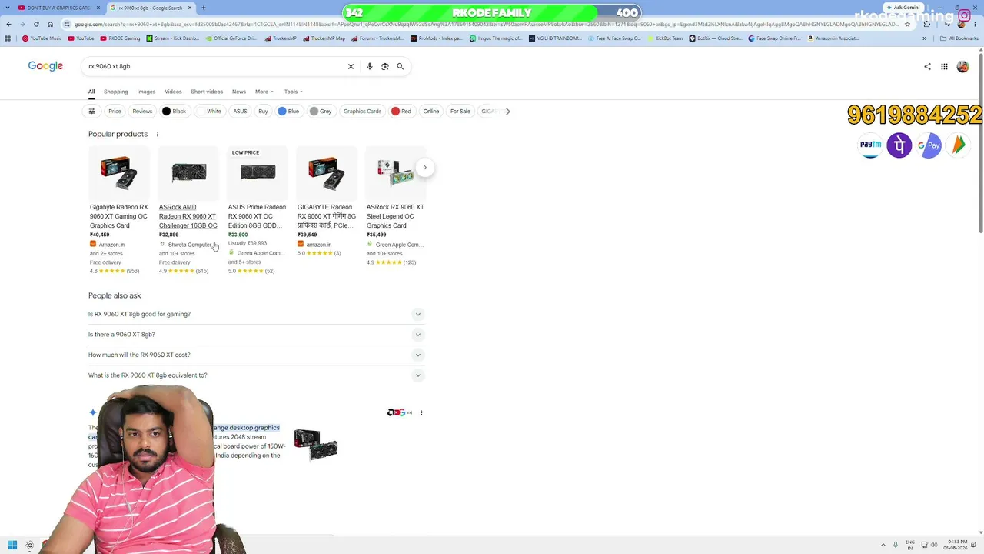The width and height of the screenshot is (984, 554).
Task: Share the search results page
Action: [927, 66]
